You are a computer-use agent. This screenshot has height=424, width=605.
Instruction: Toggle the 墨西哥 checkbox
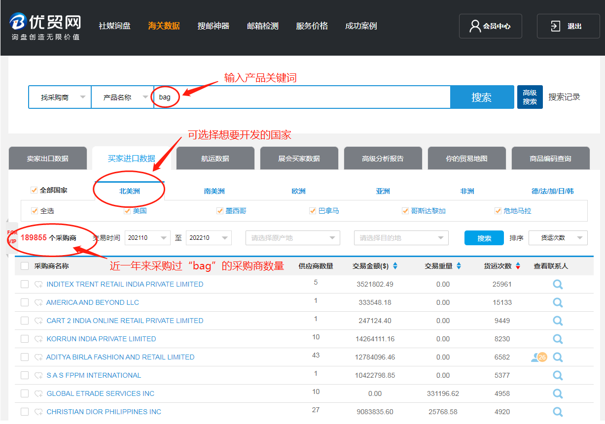coord(220,211)
